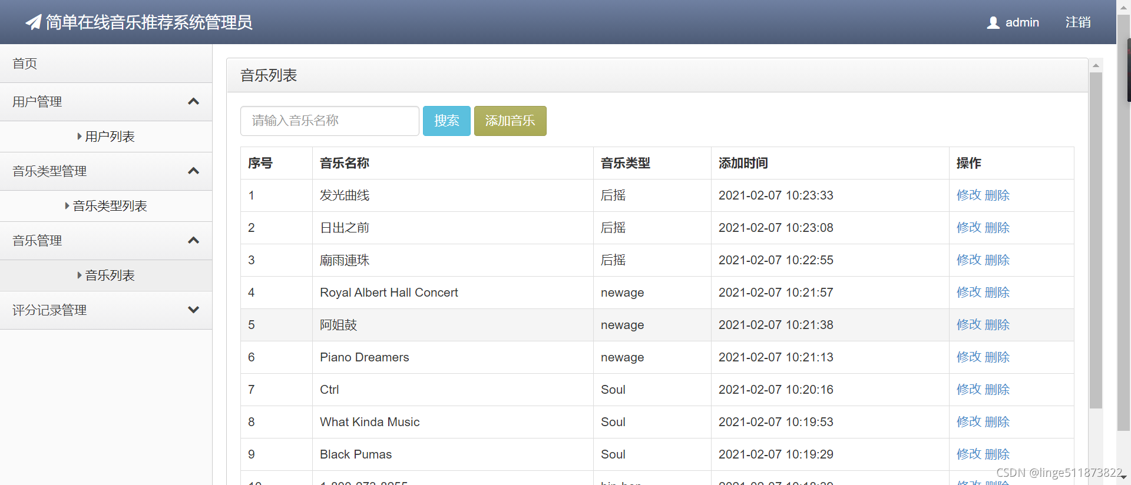Click 删除 for What Kinda Music
Image resolution: width=1131 pixels, height=485 pixels.
point(997,422)
